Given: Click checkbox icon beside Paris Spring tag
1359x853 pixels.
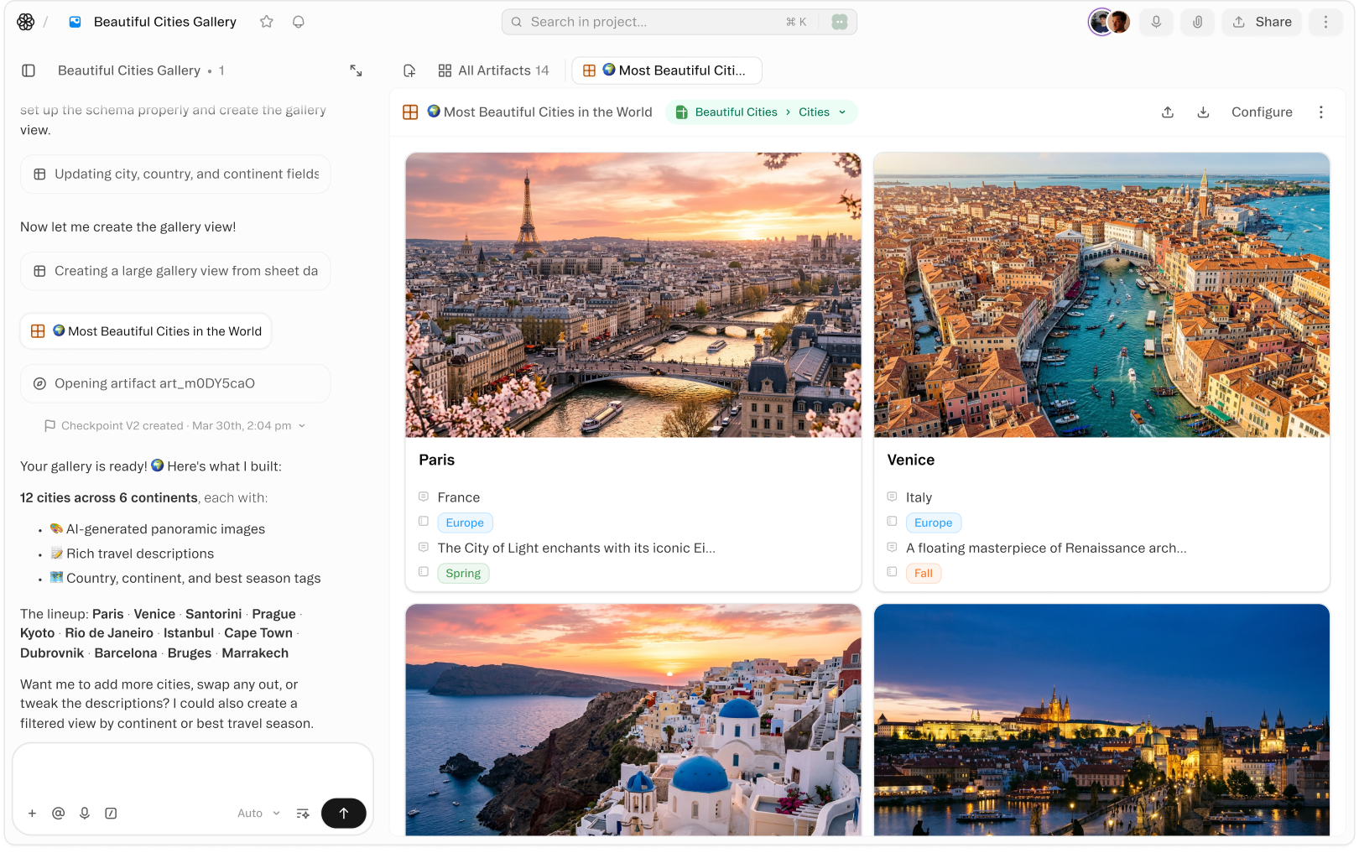Looking at the screenshot, I should (x=424, y=572).
